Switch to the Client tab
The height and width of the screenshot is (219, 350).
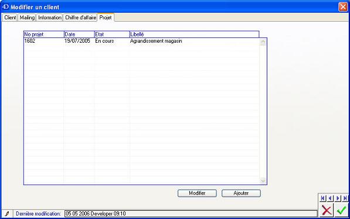click(x=10, y=18)
